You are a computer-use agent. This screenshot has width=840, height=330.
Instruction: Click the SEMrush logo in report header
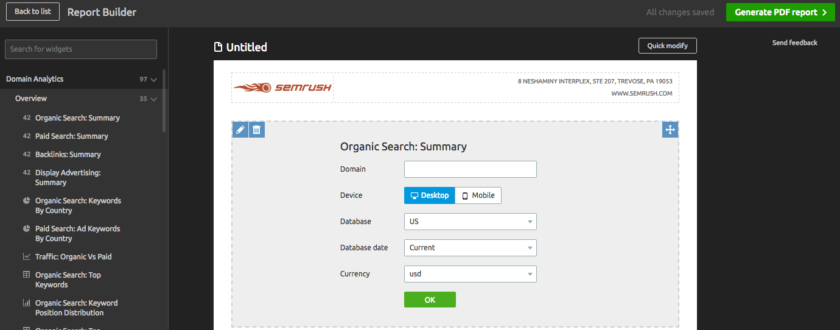pos(282,88)
